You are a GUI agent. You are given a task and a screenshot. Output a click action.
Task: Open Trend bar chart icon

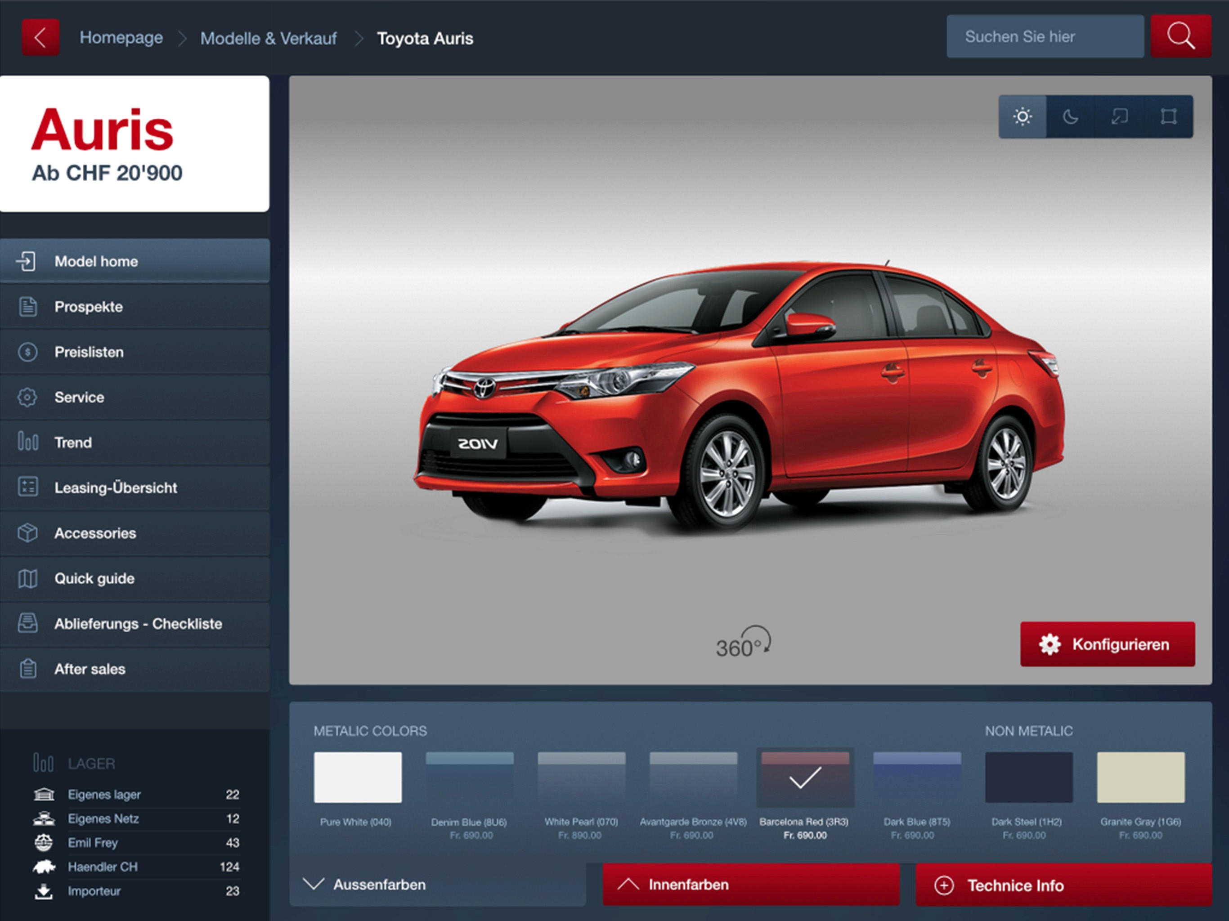[x=27, y=442]
